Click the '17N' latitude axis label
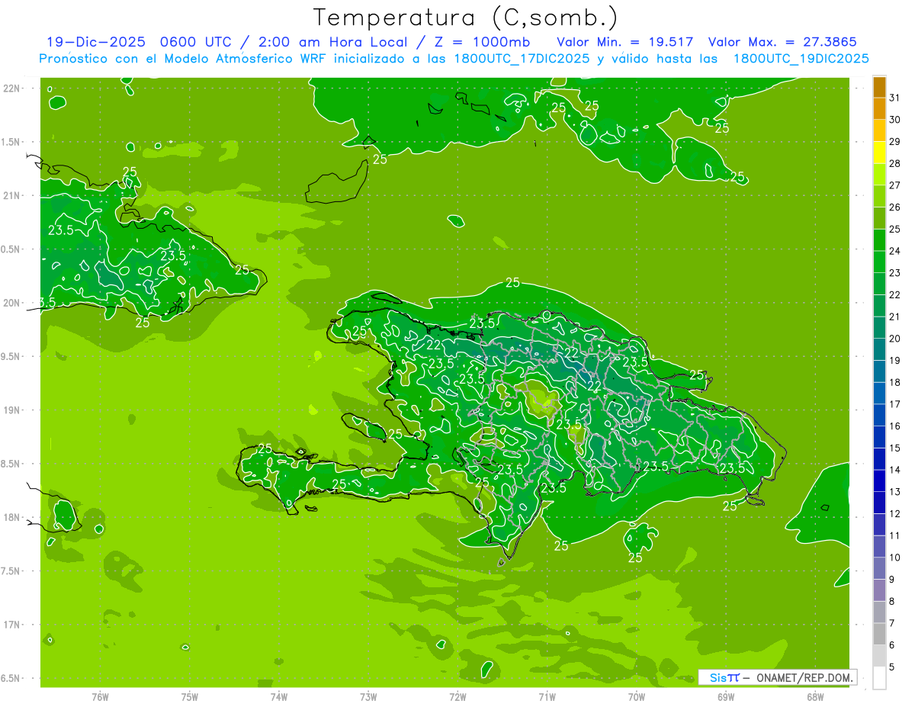 pyautogui.click(x=12, y=625)
